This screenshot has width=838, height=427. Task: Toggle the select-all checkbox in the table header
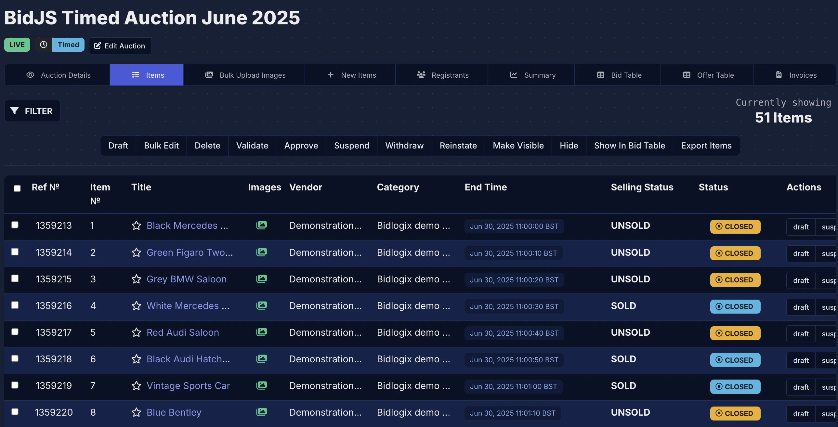[17, 188]
